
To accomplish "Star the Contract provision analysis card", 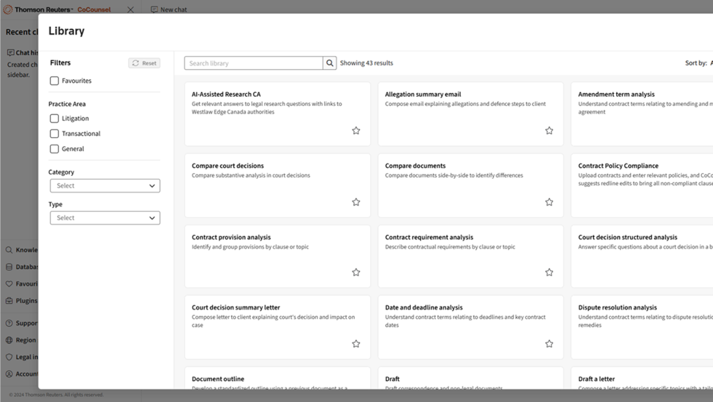I will [x=356, y=272].
